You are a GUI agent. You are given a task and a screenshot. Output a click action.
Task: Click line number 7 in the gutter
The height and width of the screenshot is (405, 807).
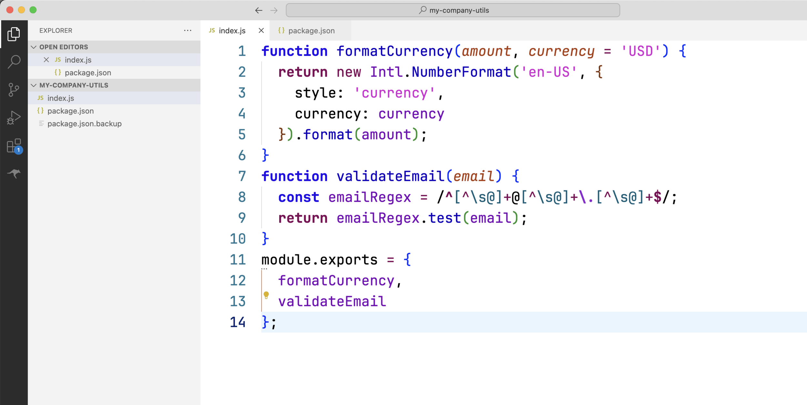242,176
